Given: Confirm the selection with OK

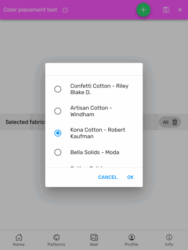Looking at the screenshot, I should click(x=130, y=177).
